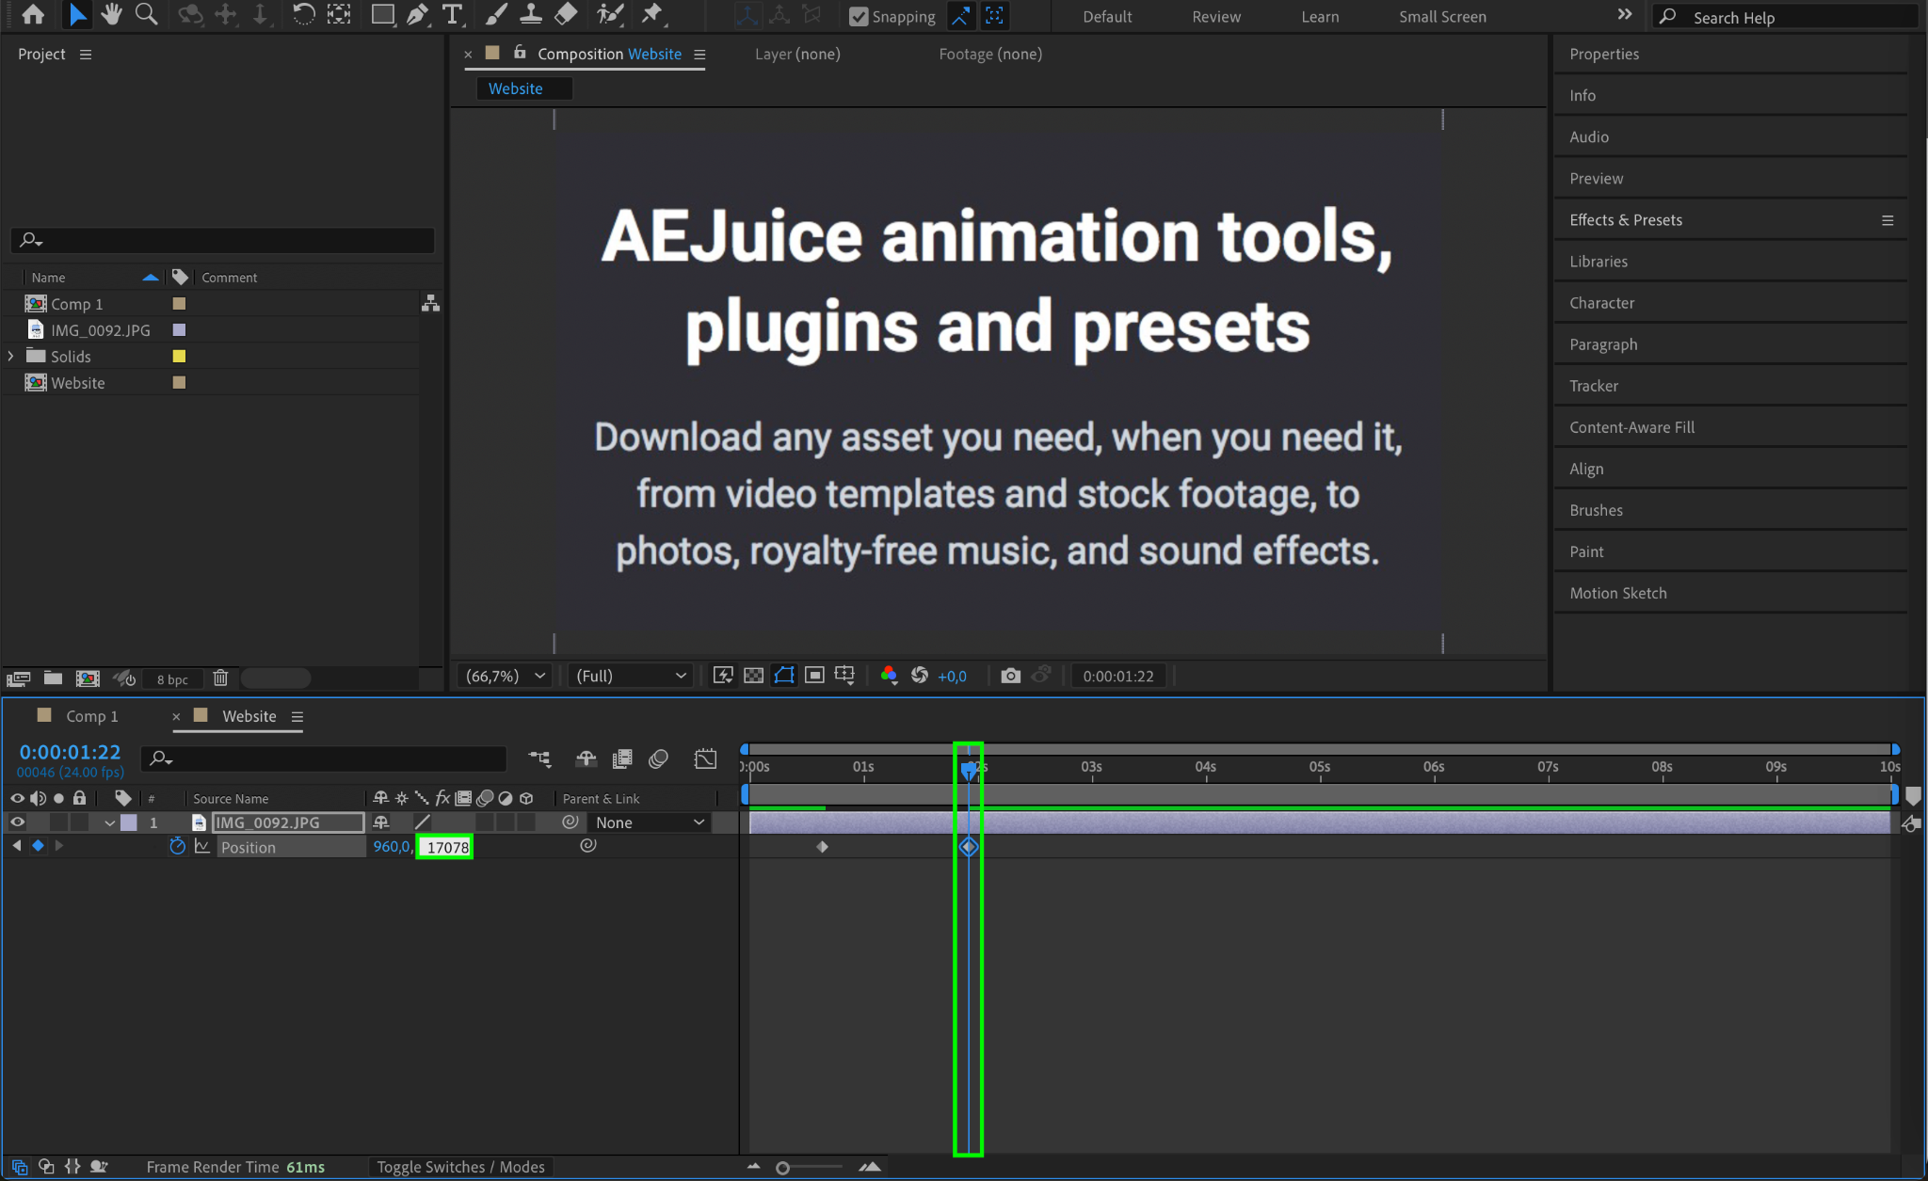Click the yellow label swatch for Solids
The image size is (1928, 1181).
(x=179, y=356)
